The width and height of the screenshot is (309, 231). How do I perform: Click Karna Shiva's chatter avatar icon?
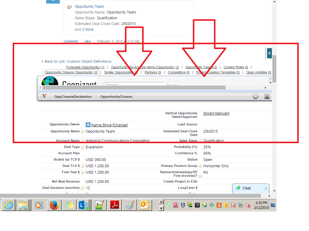coord(88,125)
